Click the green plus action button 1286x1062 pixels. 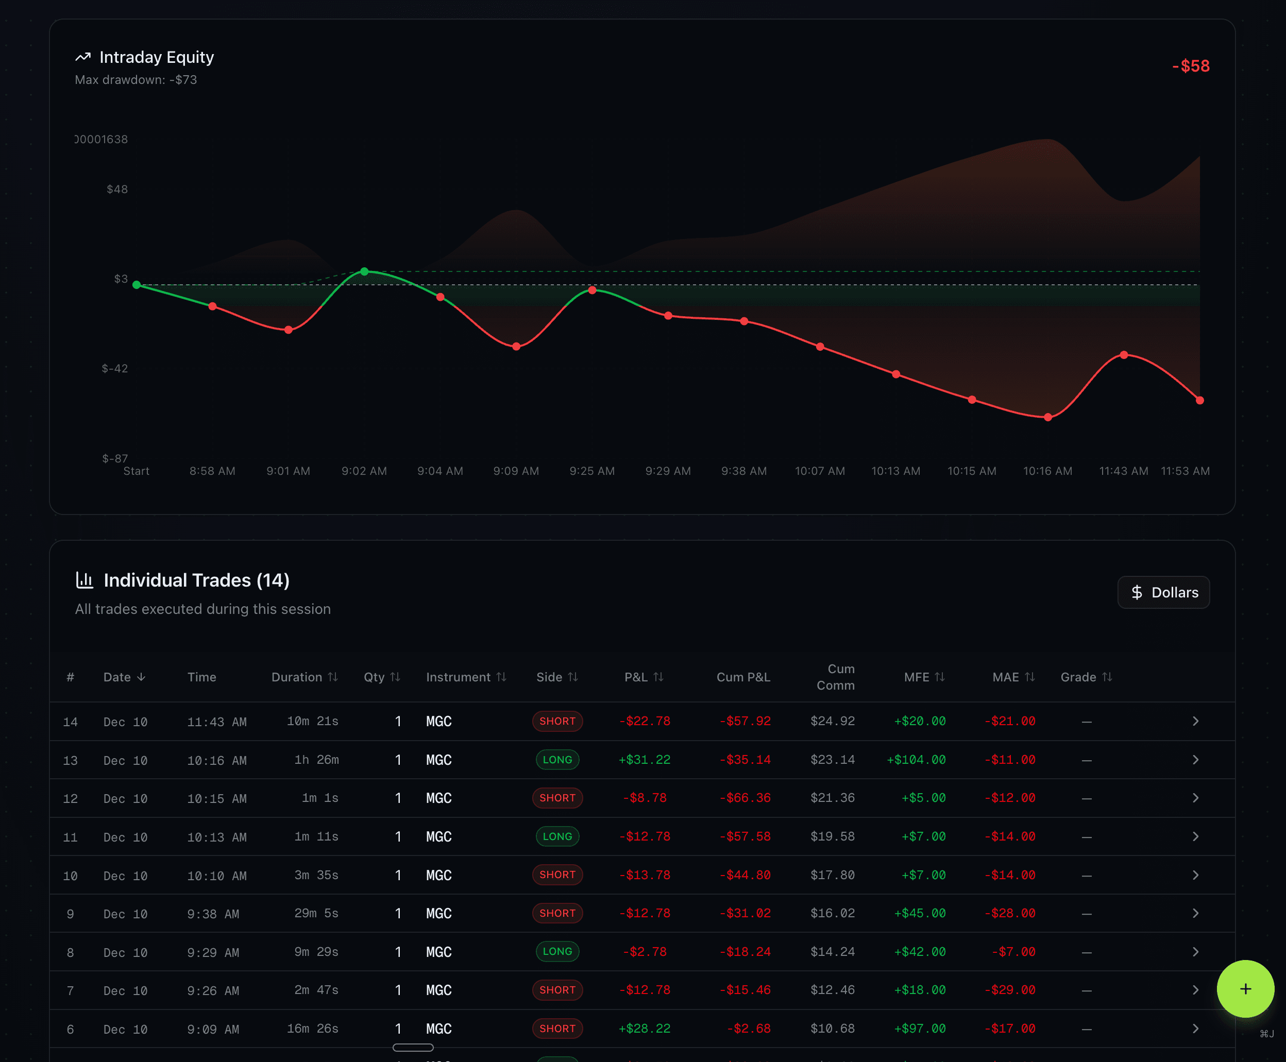pyautogui.click(x=1246, y=989)
